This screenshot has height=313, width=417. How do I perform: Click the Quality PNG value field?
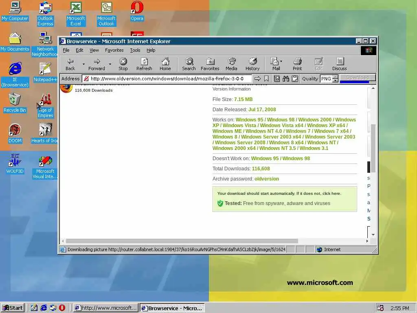326,79
